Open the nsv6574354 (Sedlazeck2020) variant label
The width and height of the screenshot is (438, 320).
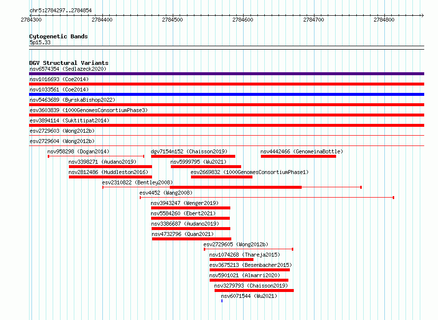pos(68,69)
